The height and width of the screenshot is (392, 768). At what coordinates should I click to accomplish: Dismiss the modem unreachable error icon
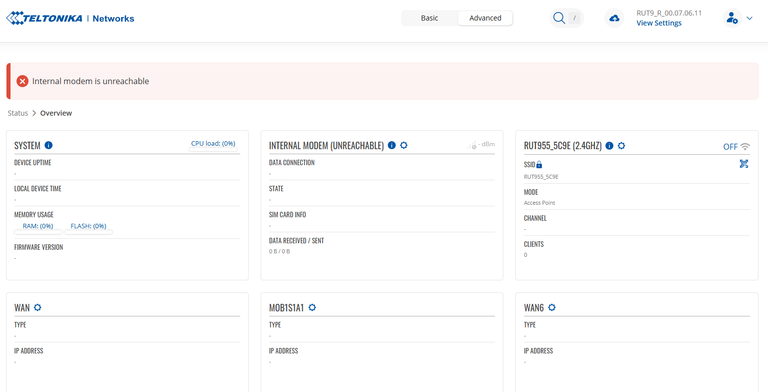(x=23, y=81)
